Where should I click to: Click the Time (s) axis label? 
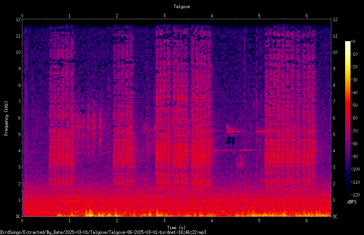tap(176, 228)
